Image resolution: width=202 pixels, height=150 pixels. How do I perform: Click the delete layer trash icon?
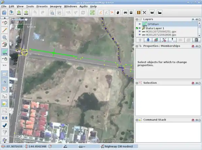point(197,40)
